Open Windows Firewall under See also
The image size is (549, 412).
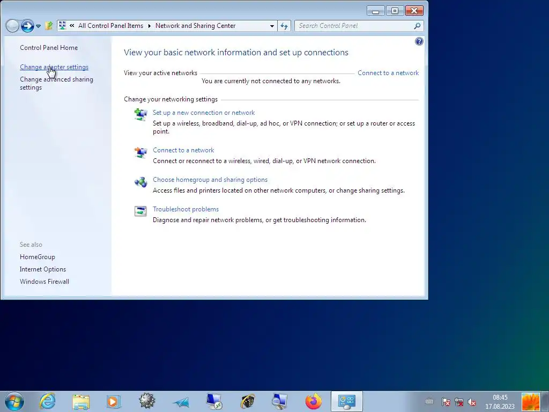[x=44, y=281]
